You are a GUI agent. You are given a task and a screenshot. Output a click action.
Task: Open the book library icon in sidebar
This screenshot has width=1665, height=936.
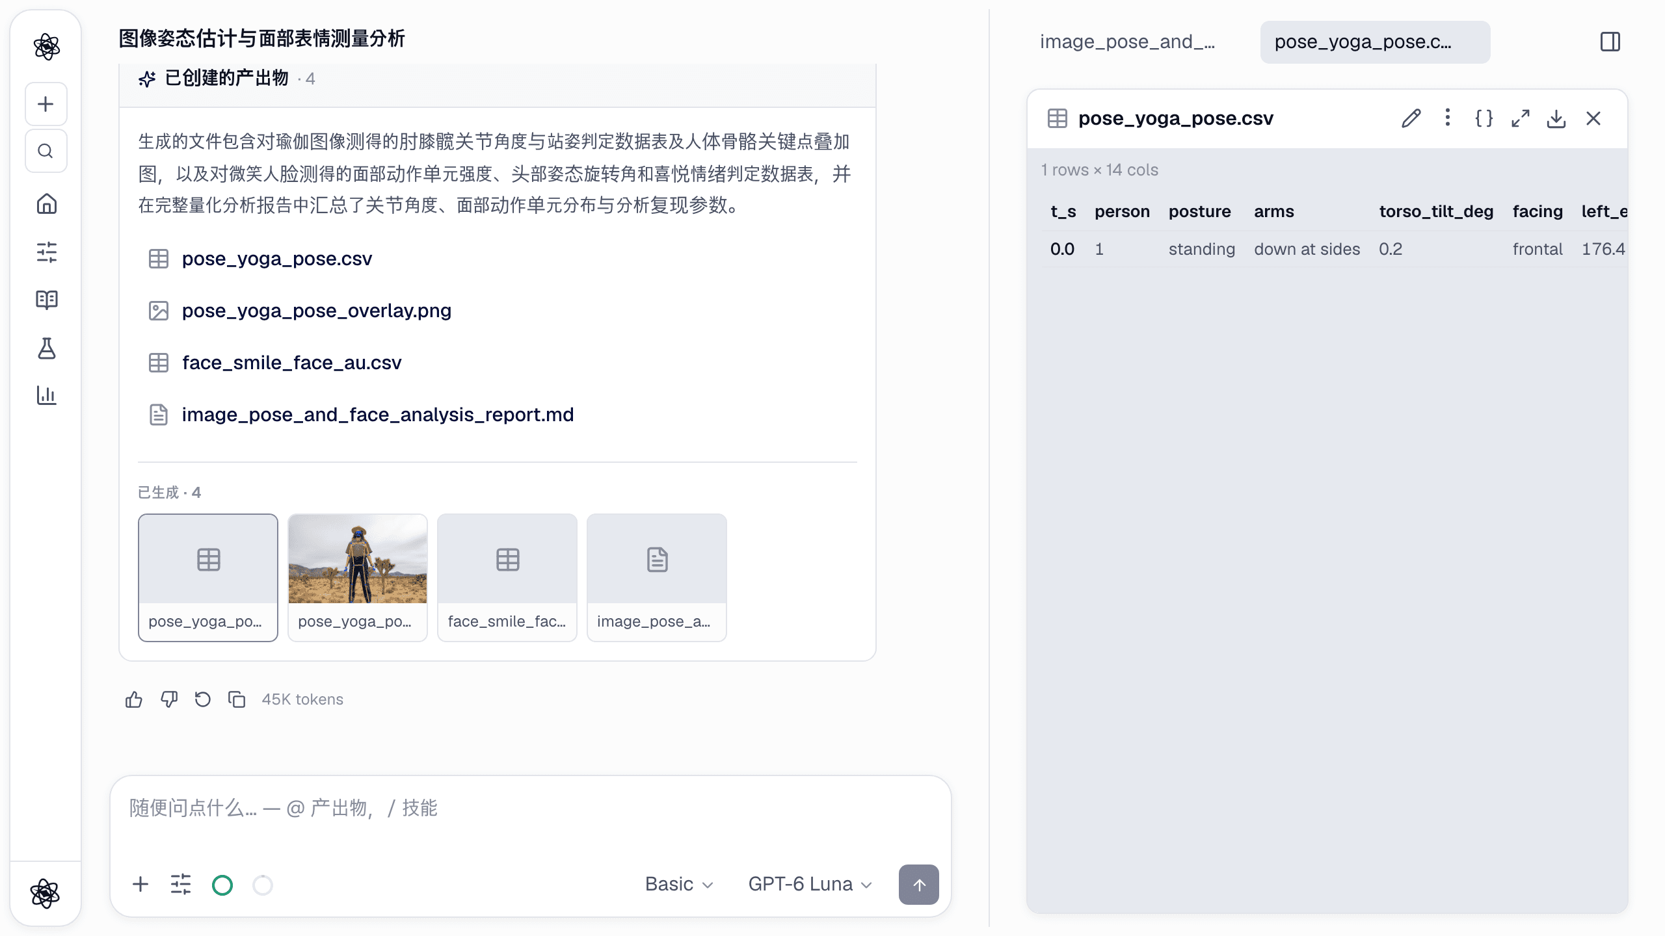(46, 300)
